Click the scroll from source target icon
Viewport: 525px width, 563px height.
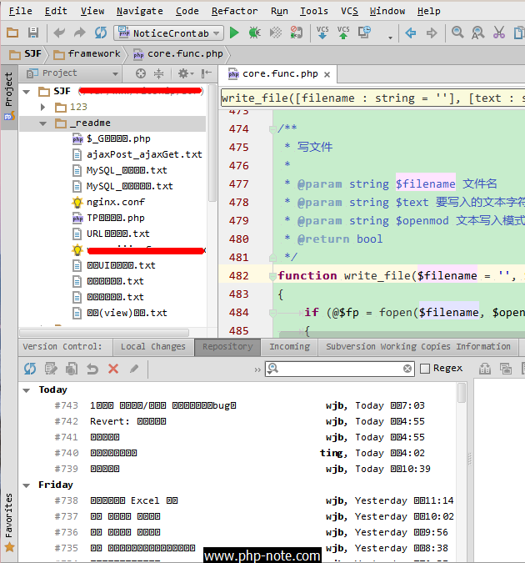[141, 73]
